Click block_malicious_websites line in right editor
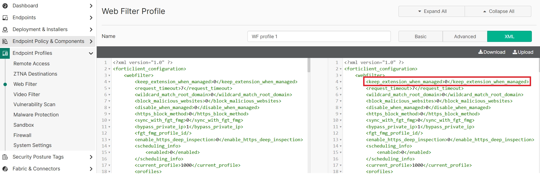 439,101
